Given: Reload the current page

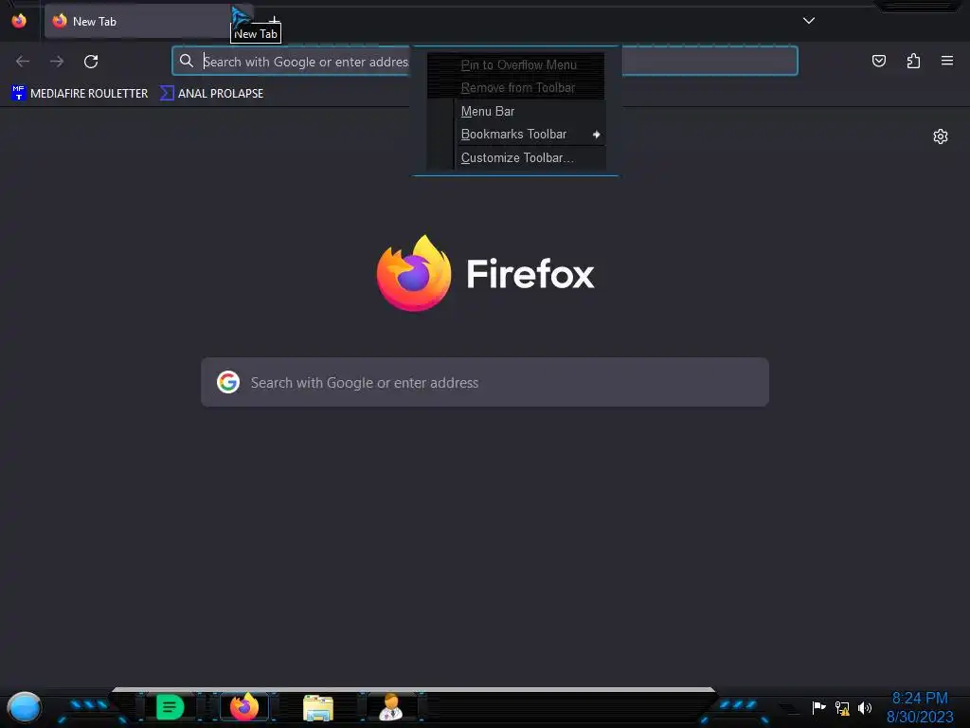Looking at the screenshot, I should click(x=91, y=62).
